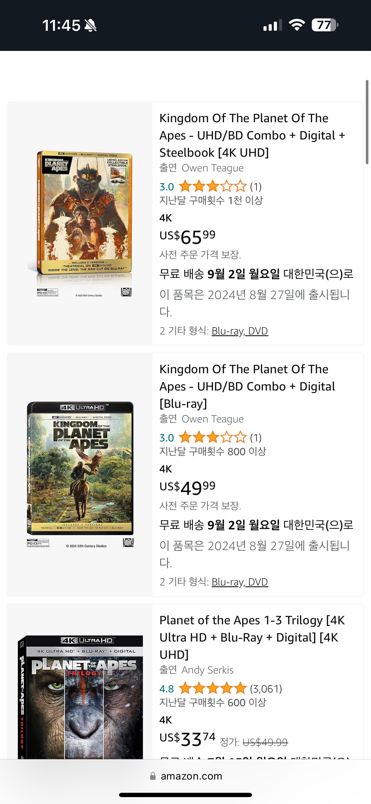Image resolution: width=371 pixels, height=804 pixels.
Task: Click the star rating of the Steelbook listing
Action: click(212, 186)
